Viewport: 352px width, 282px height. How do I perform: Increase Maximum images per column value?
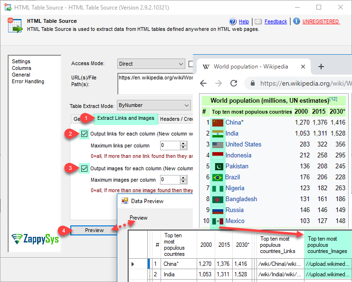pyautogui.click(x=183, y=178)
